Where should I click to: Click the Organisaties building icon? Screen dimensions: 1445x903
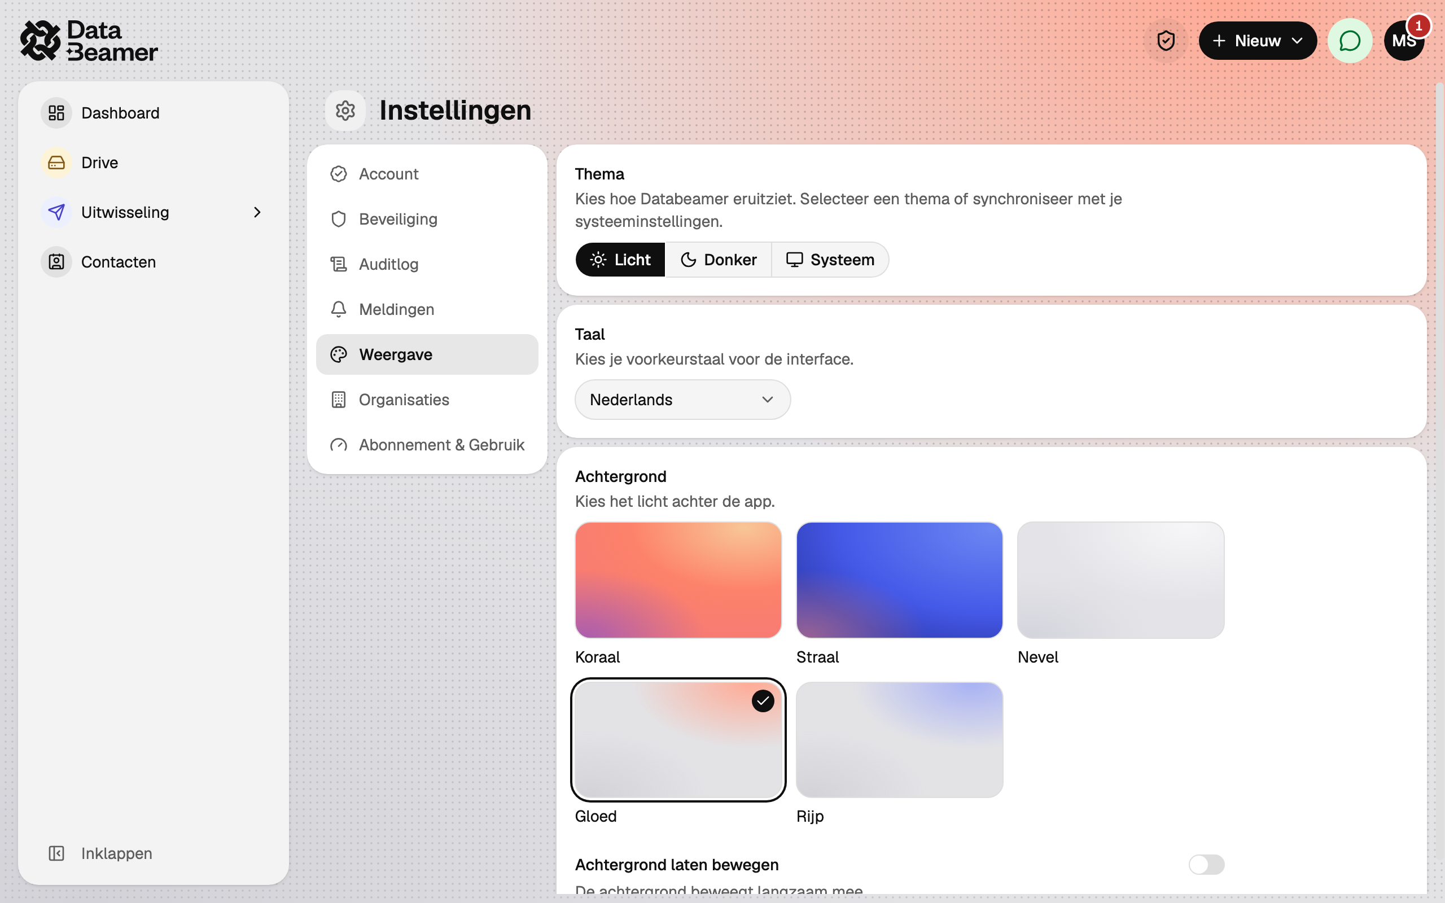click(x=339, y=400)
